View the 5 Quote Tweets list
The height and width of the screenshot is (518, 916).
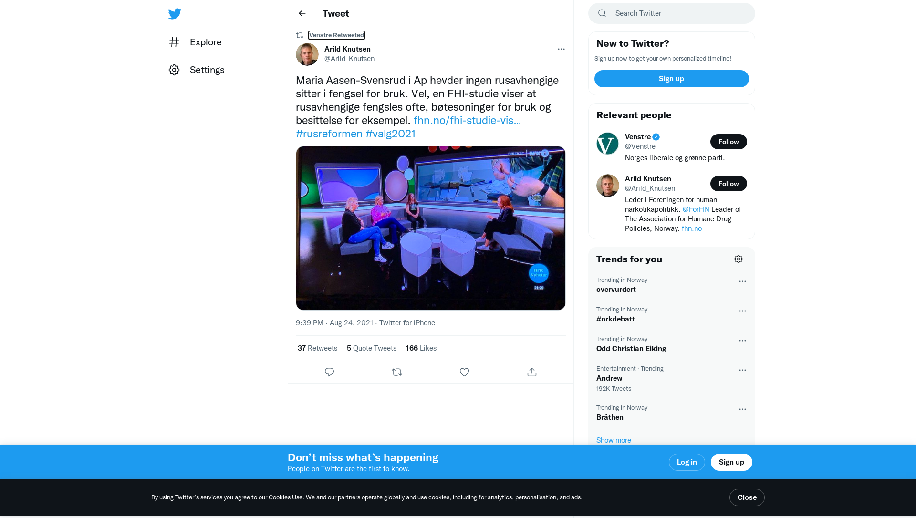[372, 348]
